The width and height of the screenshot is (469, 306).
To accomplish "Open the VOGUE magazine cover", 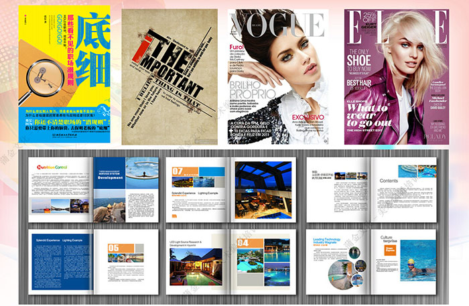I will click(x=278, y=77).
